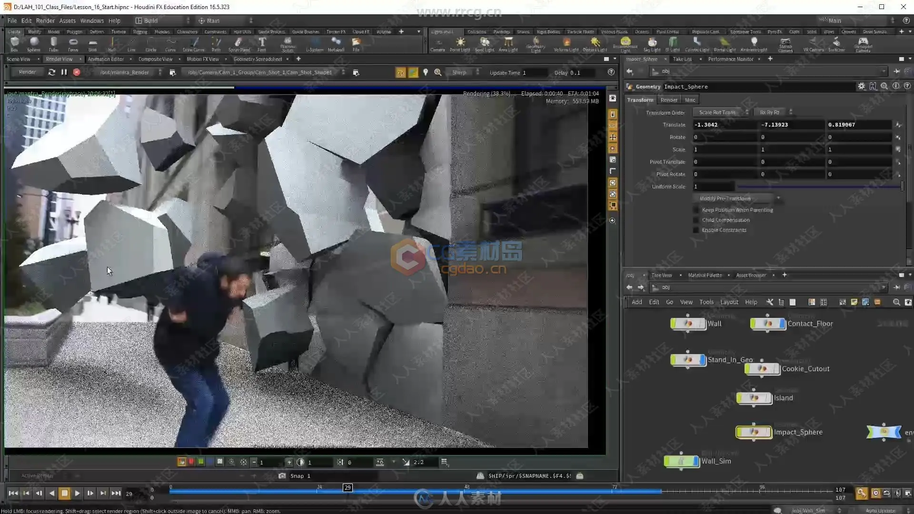Click the Metaball shelf tool
The image size is (914, 514).
[336, 44]
